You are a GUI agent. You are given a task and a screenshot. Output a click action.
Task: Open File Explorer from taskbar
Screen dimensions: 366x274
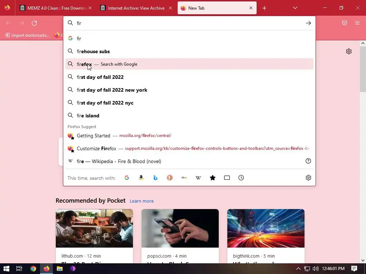click(60, 269)
